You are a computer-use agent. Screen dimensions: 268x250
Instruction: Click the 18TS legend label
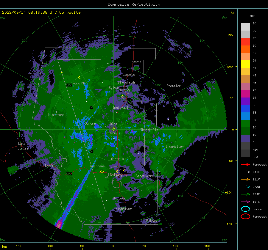(x=256, y=202)
